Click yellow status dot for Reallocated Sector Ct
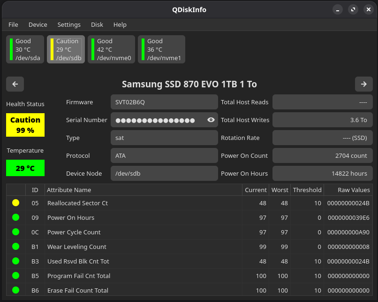 pos(15,203)
